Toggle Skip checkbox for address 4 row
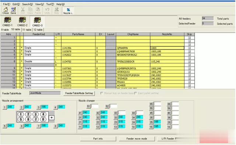Screen dimensions: 236x145 (189, 48)
